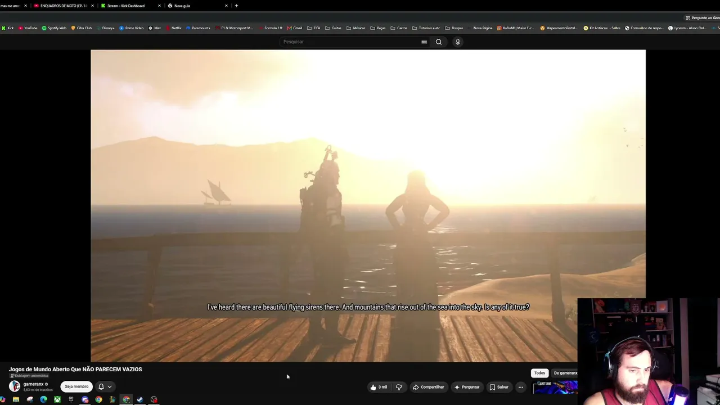Like the video with the thumbs-up button

(379, 387)
